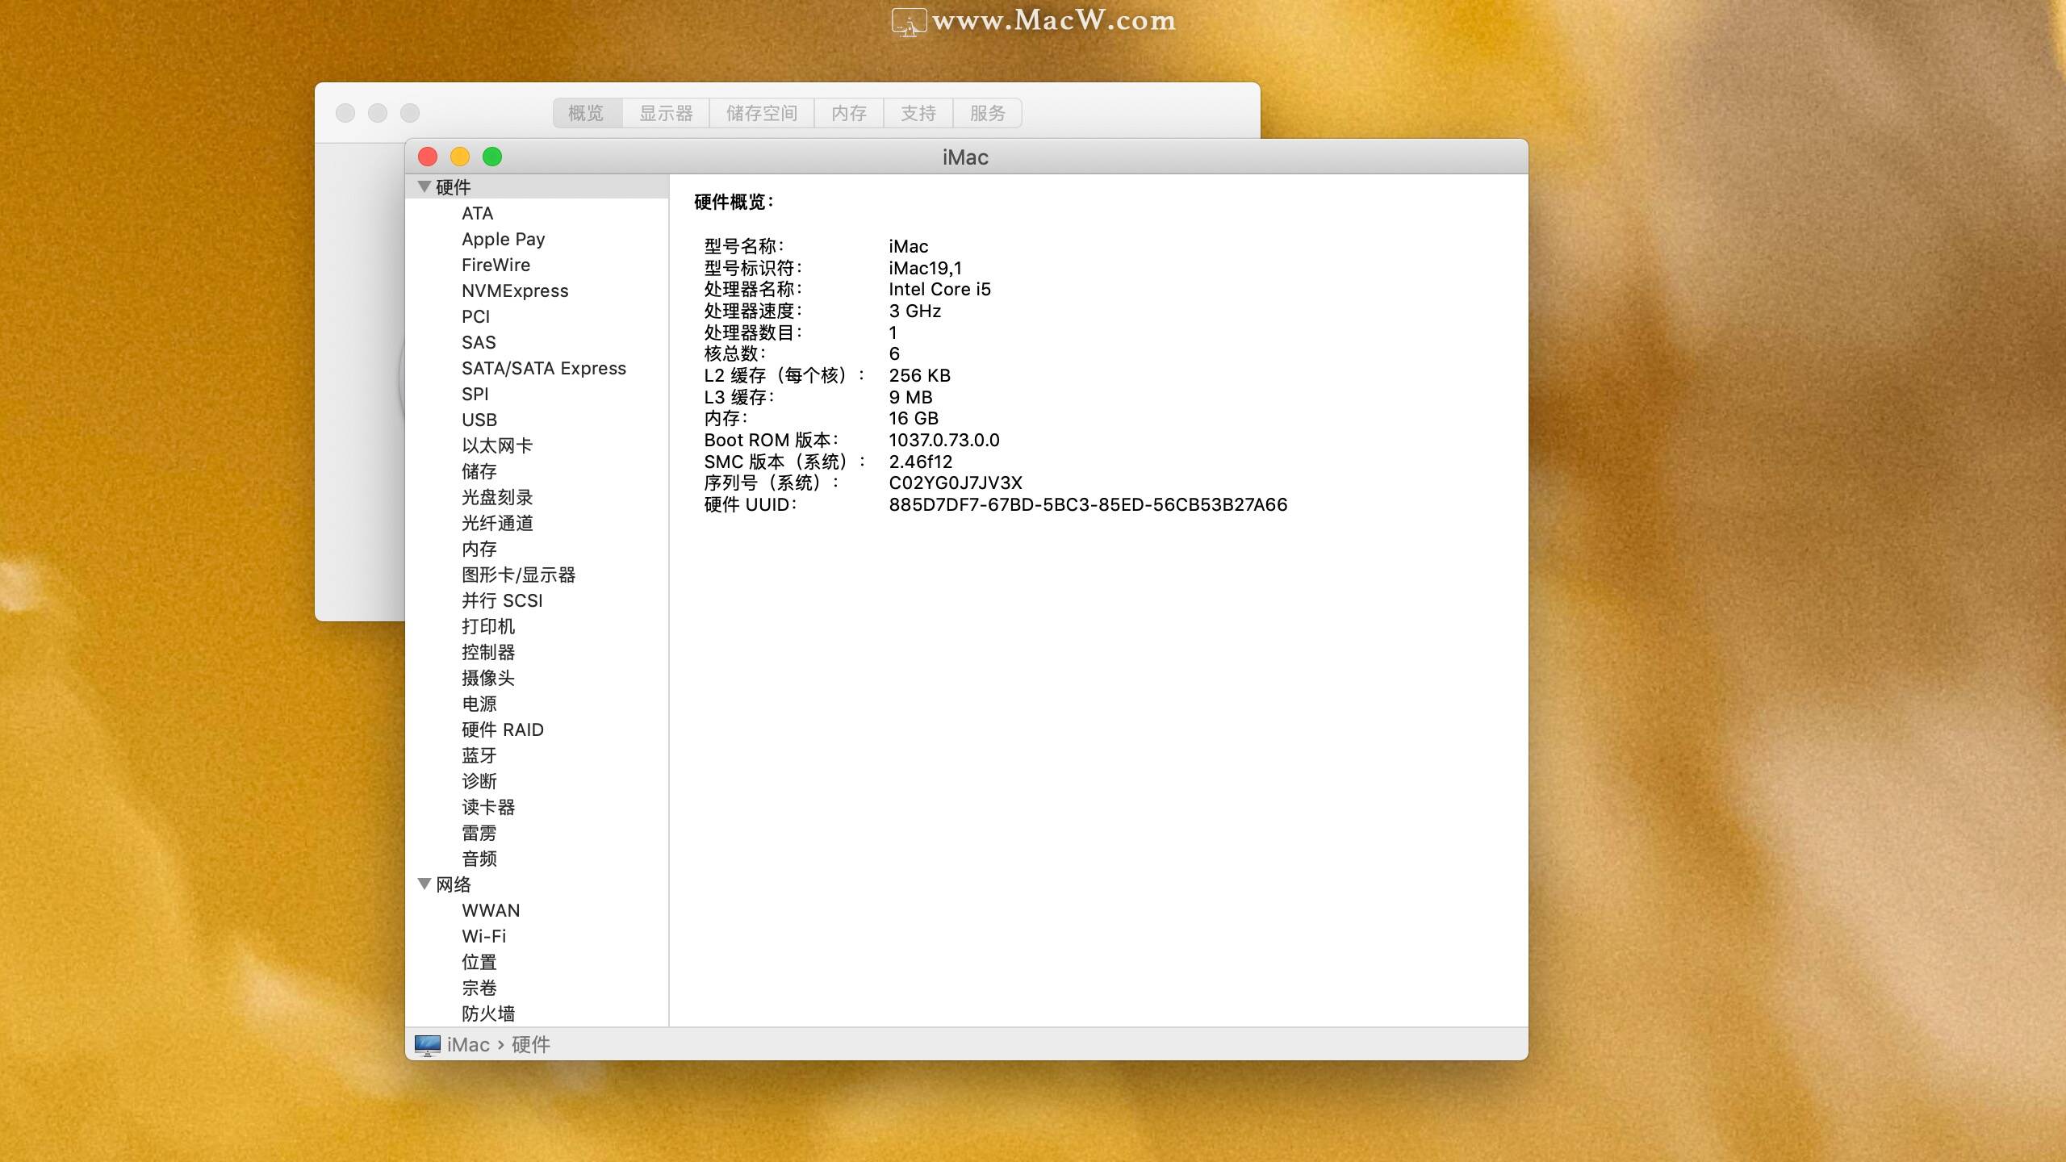Click the 概览 tab in System Information

click(586, 112)
